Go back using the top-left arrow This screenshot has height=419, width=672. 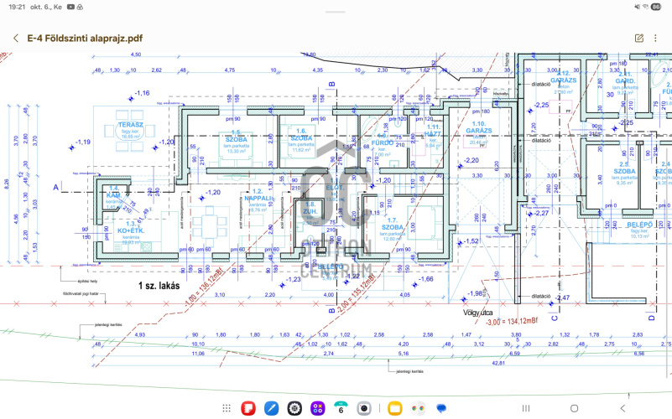pyautogui.click(x=16, y=38)
